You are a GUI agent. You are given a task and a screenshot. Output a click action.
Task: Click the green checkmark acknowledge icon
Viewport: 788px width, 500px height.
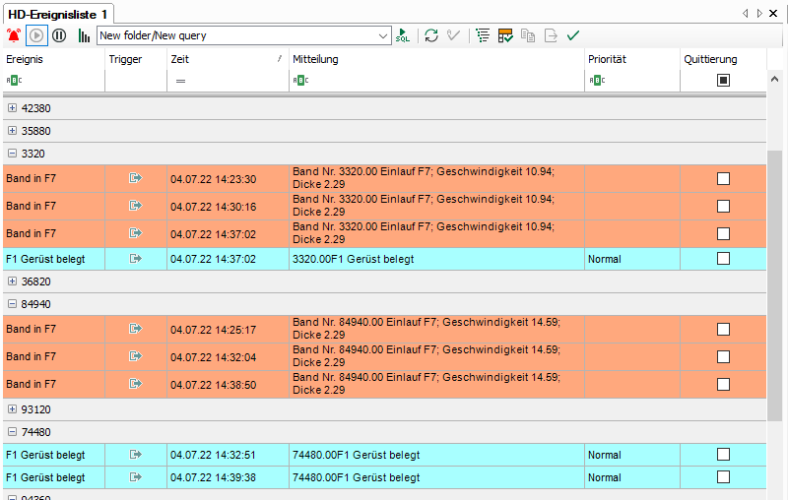pyautogui.click(x=573, y=35)
